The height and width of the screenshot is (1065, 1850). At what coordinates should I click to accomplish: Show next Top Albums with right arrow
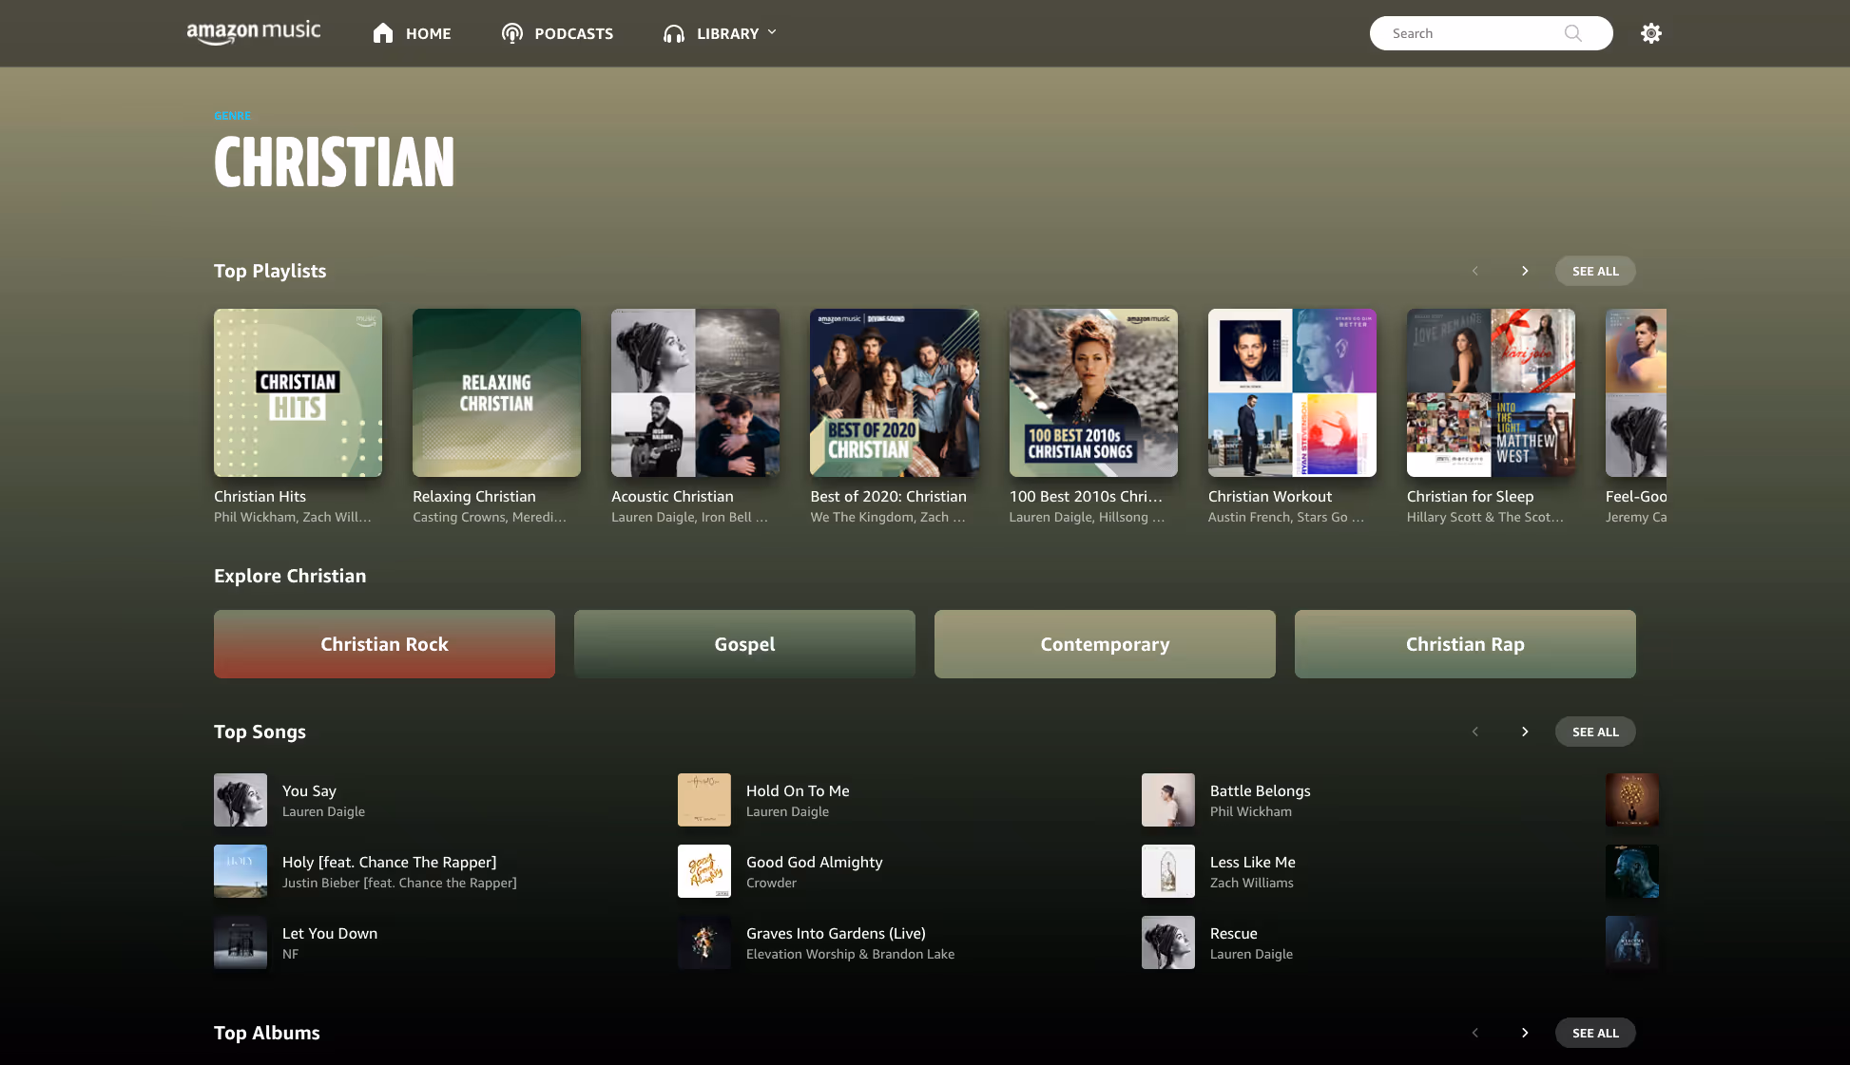click(1525, 1033)
